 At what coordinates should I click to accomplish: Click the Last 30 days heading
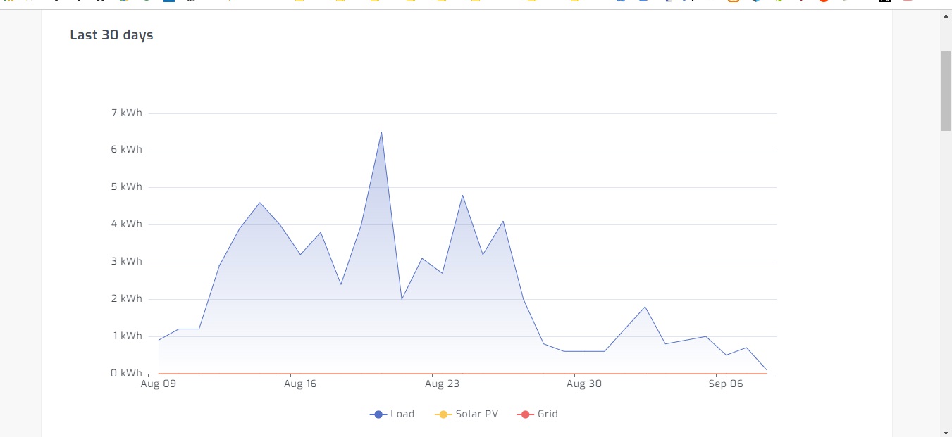(111, 34)
